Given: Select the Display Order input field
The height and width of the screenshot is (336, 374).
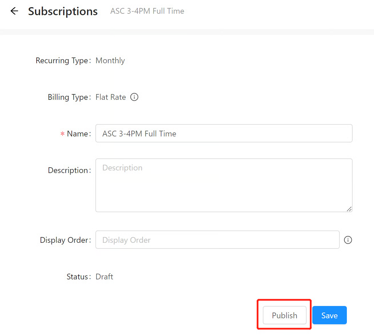Looking at the screenshot, I should tap(217, 240).
